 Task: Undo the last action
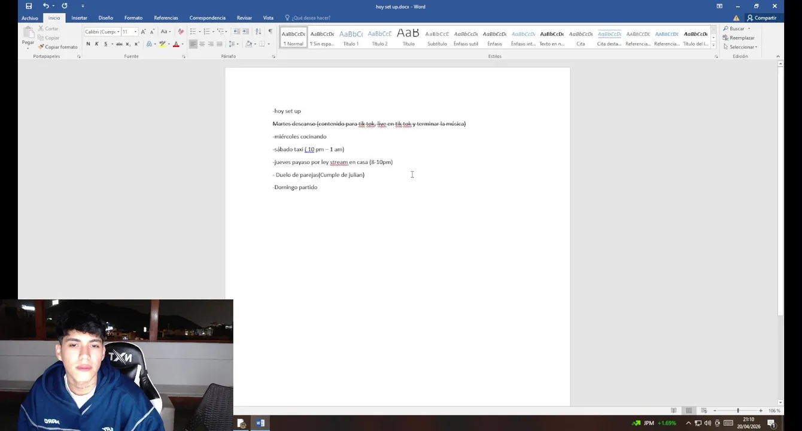coord(45,6)
